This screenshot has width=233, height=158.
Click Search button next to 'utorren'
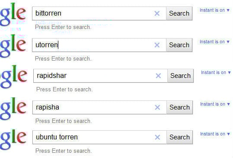(x=179, y=45)
